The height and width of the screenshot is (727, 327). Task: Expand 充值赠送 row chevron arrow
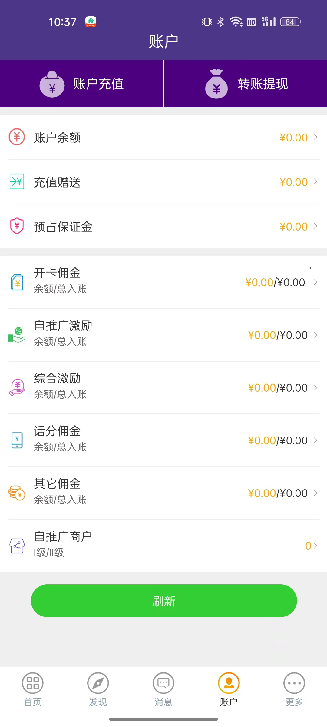point(315,182)
